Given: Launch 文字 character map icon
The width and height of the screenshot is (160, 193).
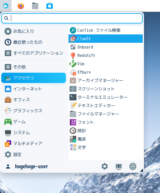Looking at the screenshot, I should pyautogui.click(x=73, y=147).
